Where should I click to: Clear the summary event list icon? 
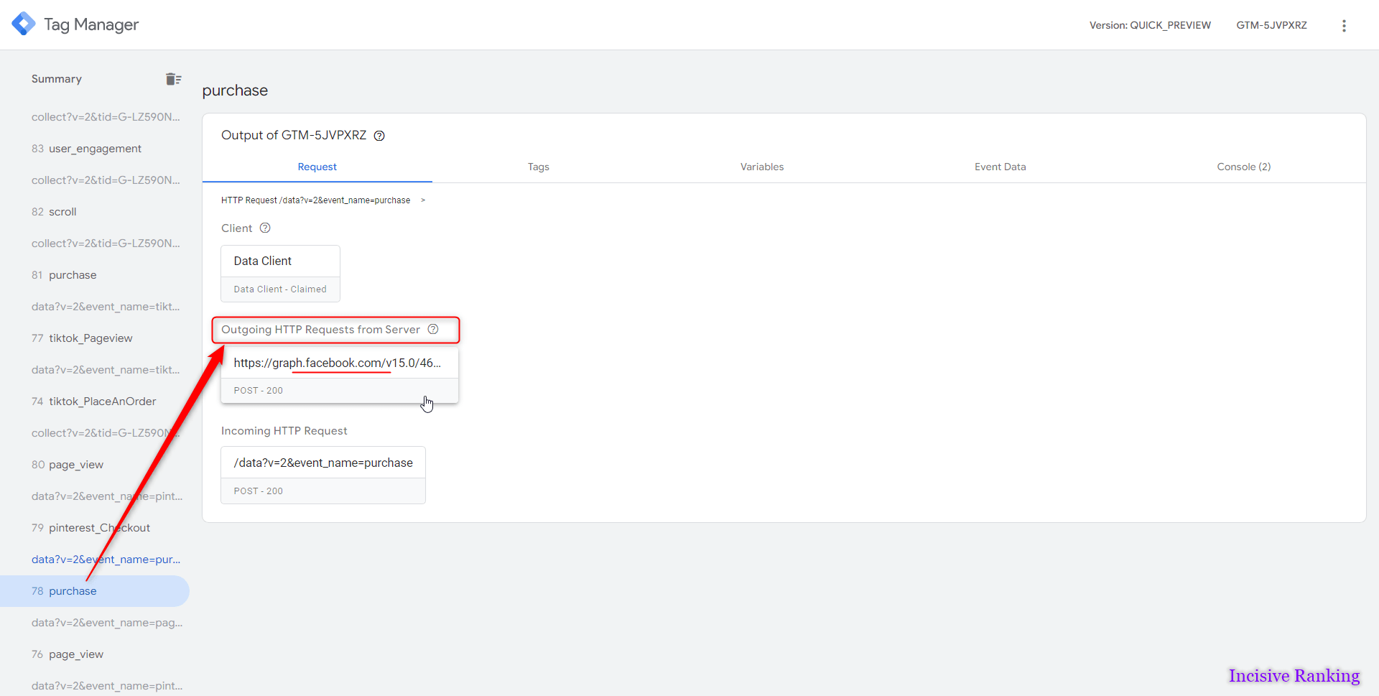[x=173, y=79]
